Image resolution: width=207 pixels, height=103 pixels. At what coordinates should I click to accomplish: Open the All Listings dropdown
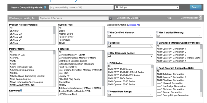tap(147, 7)
